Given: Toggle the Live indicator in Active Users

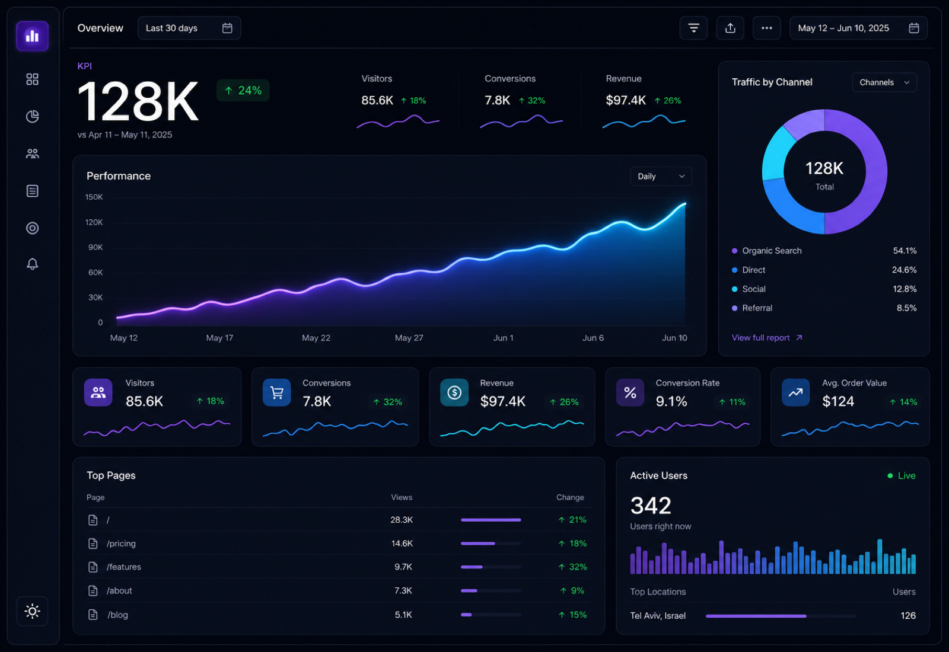Looking at the screenshot, I should click(901, 475).
